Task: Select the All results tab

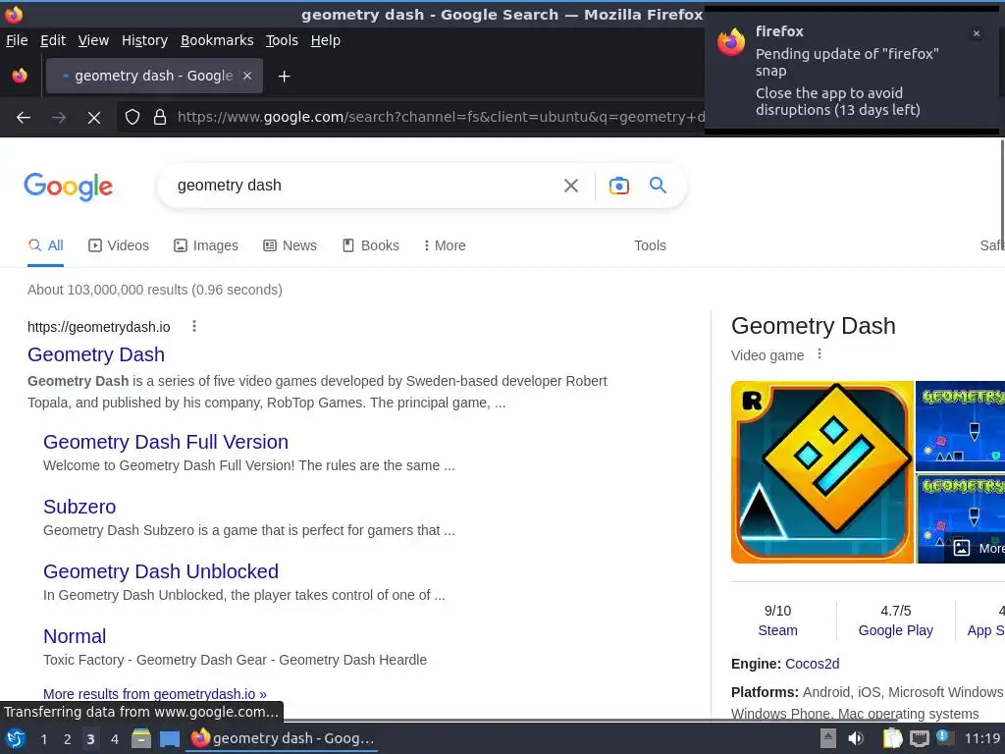Action: [45, 245]
